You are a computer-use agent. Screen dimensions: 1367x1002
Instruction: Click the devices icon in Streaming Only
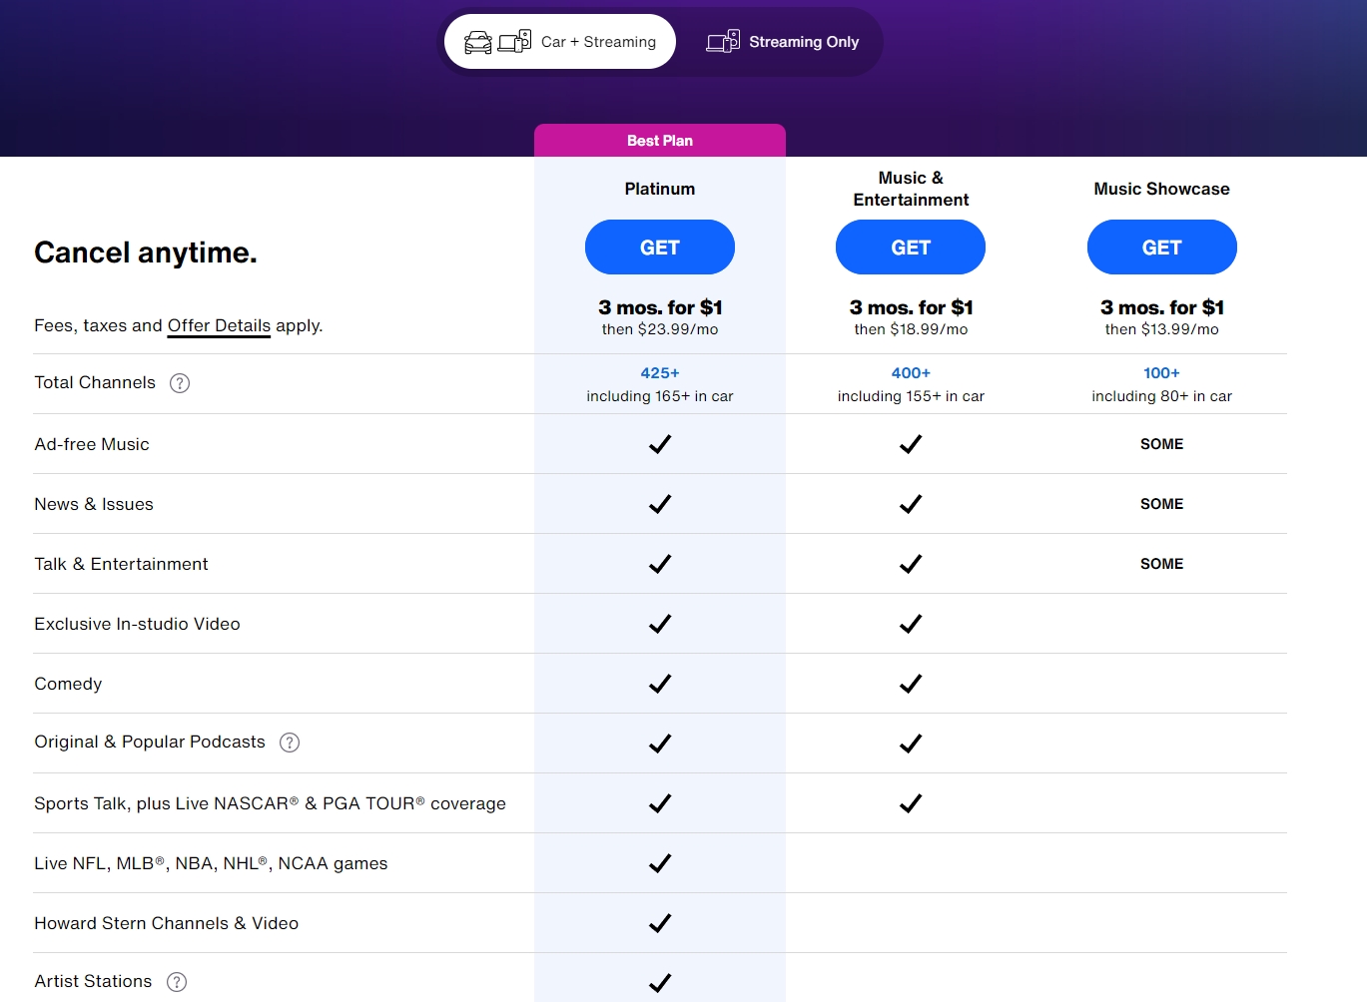click(723, 42)
